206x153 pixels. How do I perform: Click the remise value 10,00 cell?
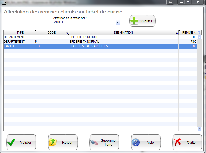click(188, 37)
